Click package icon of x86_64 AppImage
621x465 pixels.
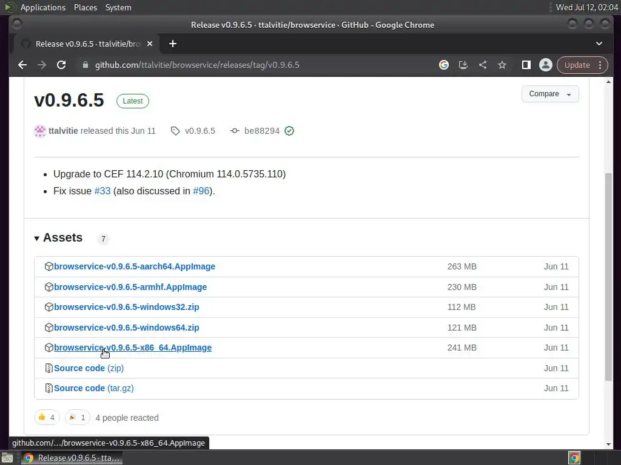pos(49,348)
